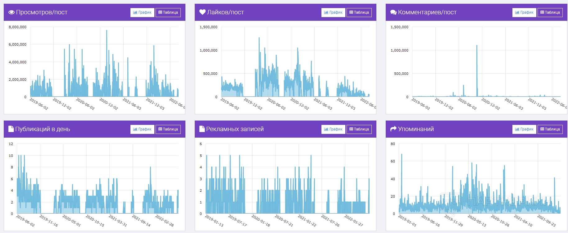Show График view in Комментариев/пост panel
568x233 pixels.
tap(524, 12)
